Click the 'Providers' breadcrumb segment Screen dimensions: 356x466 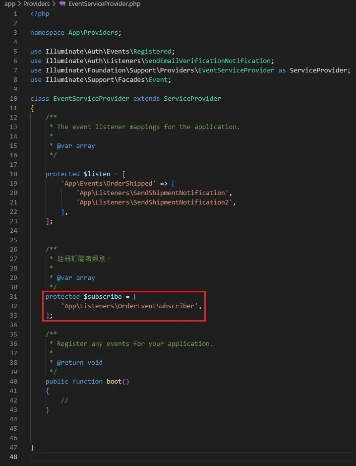(37, 4)
